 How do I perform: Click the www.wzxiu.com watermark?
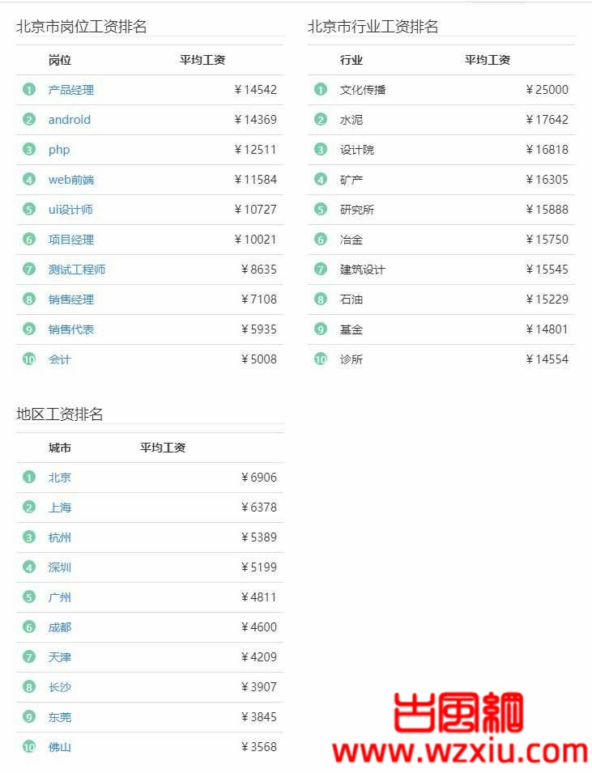(x=460, y=752)
